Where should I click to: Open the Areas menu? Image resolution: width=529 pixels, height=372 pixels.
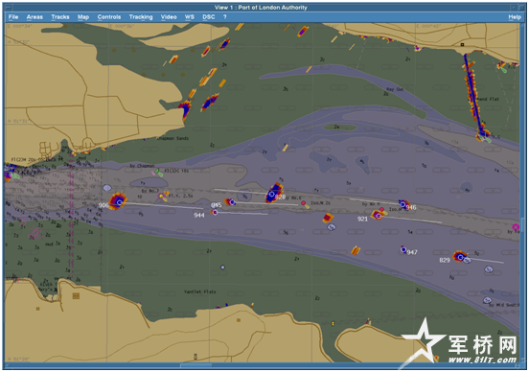pyautogui.click(x=34, y=17)
